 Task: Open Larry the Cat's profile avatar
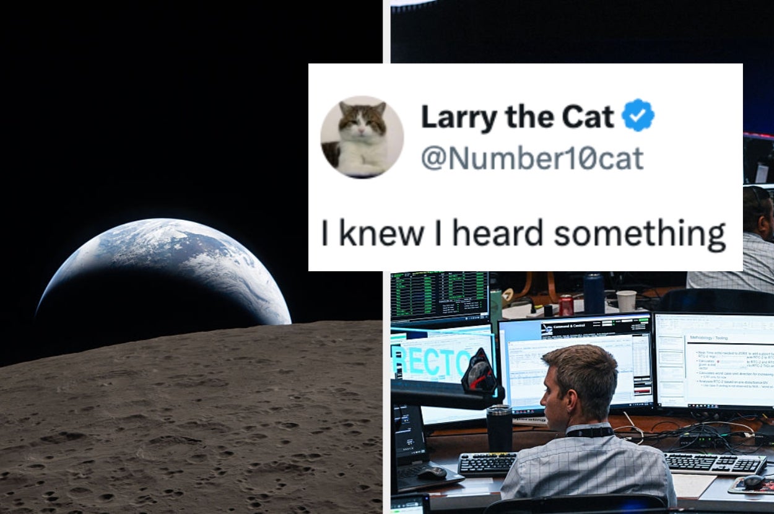362,137
